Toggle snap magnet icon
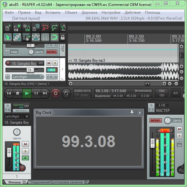 coord(54,37)
